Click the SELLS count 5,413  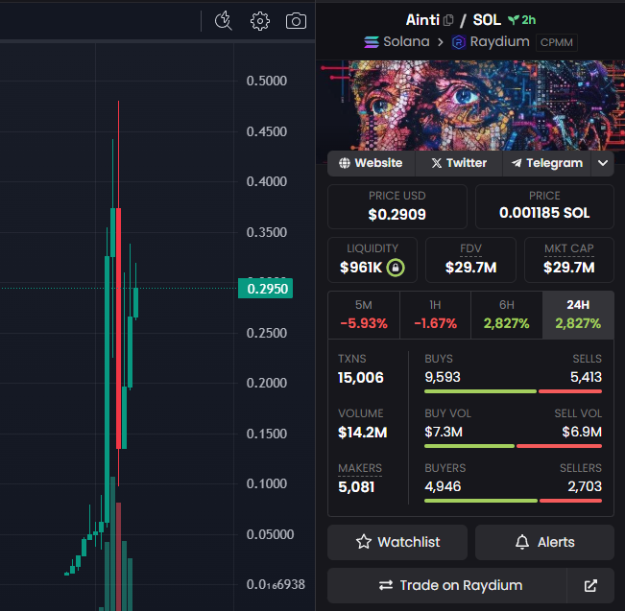pos(586,377)
